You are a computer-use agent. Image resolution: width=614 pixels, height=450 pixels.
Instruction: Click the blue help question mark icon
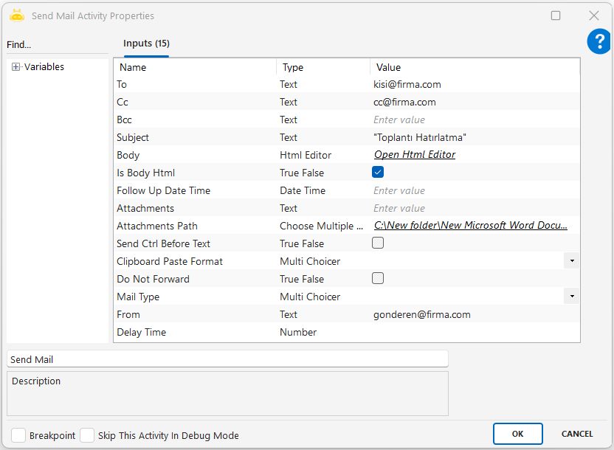point(599,42)
